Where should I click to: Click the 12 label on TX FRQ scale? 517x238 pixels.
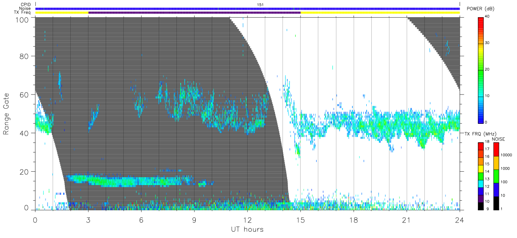[x=488, y=187]
